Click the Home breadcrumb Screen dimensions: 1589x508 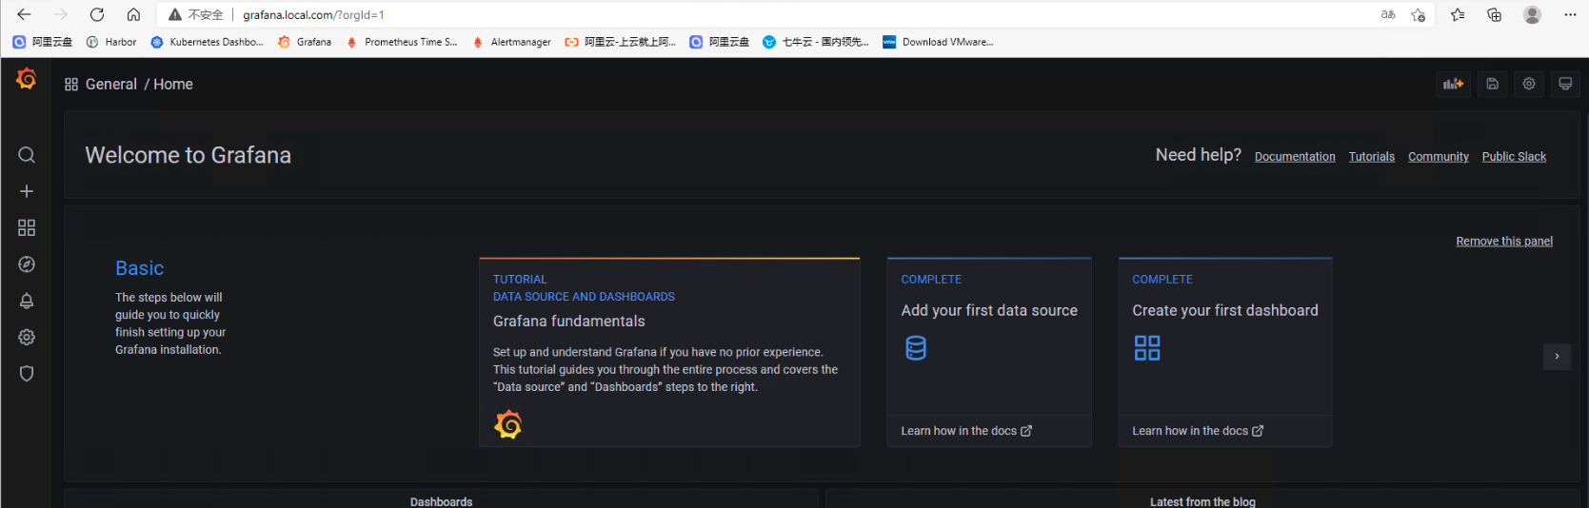point(173,85)
